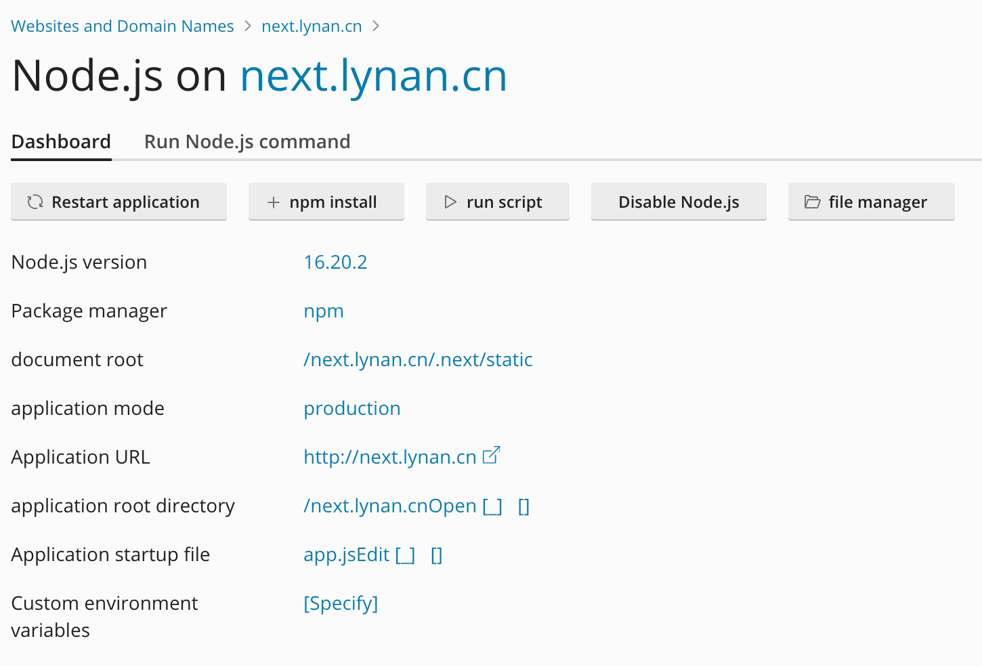
Task: Edit document root /next.lynan.cn/.next/static
Action: (x=418, y=359)
